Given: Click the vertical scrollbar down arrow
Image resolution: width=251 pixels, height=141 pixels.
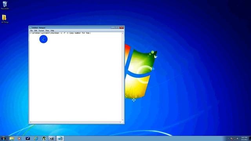Looking at the screenshot, I should (123, 120).
